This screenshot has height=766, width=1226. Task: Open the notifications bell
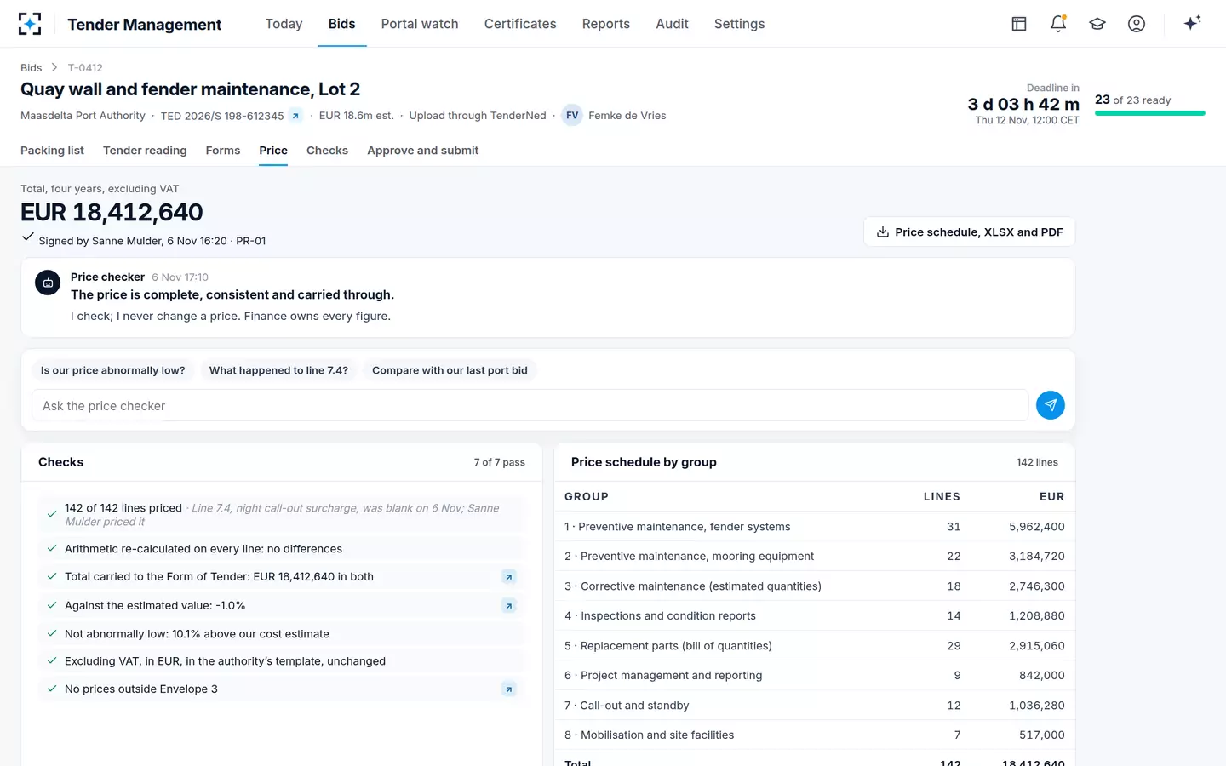pos(1058,24)
